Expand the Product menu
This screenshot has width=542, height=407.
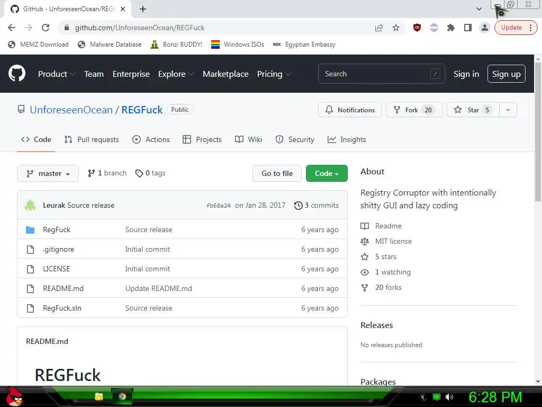click(x=56, y=74)
